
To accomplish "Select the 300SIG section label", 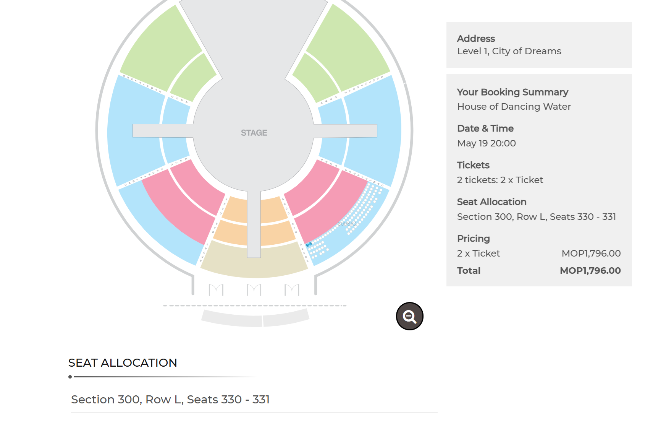I will pyautogui.click(x=347, y=224).
